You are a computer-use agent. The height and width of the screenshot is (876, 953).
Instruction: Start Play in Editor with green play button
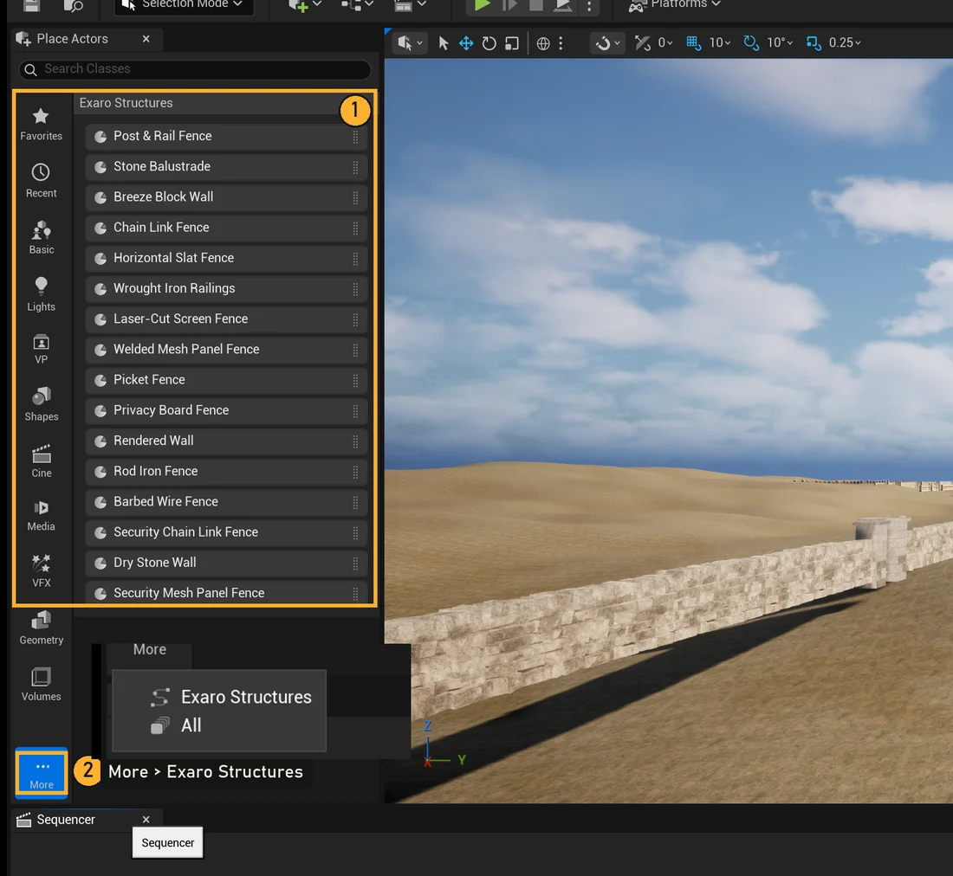[482, 5]
